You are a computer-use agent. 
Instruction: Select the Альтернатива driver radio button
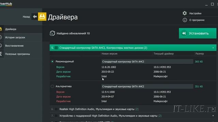[x=52, y=86]
